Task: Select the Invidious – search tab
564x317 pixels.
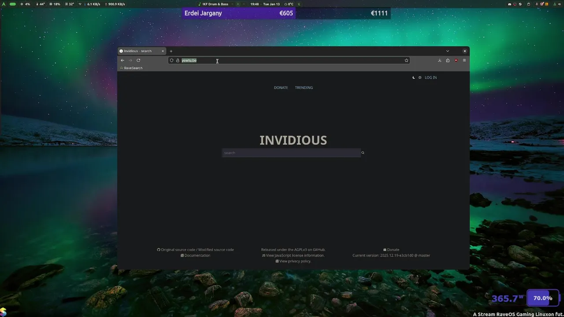Action: tap(142, 51)
